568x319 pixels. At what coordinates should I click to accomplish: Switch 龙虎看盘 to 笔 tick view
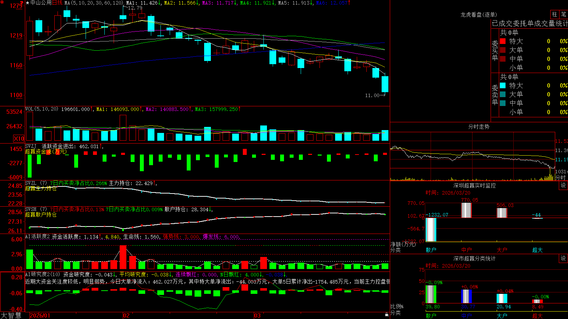(x=563, y=14)
